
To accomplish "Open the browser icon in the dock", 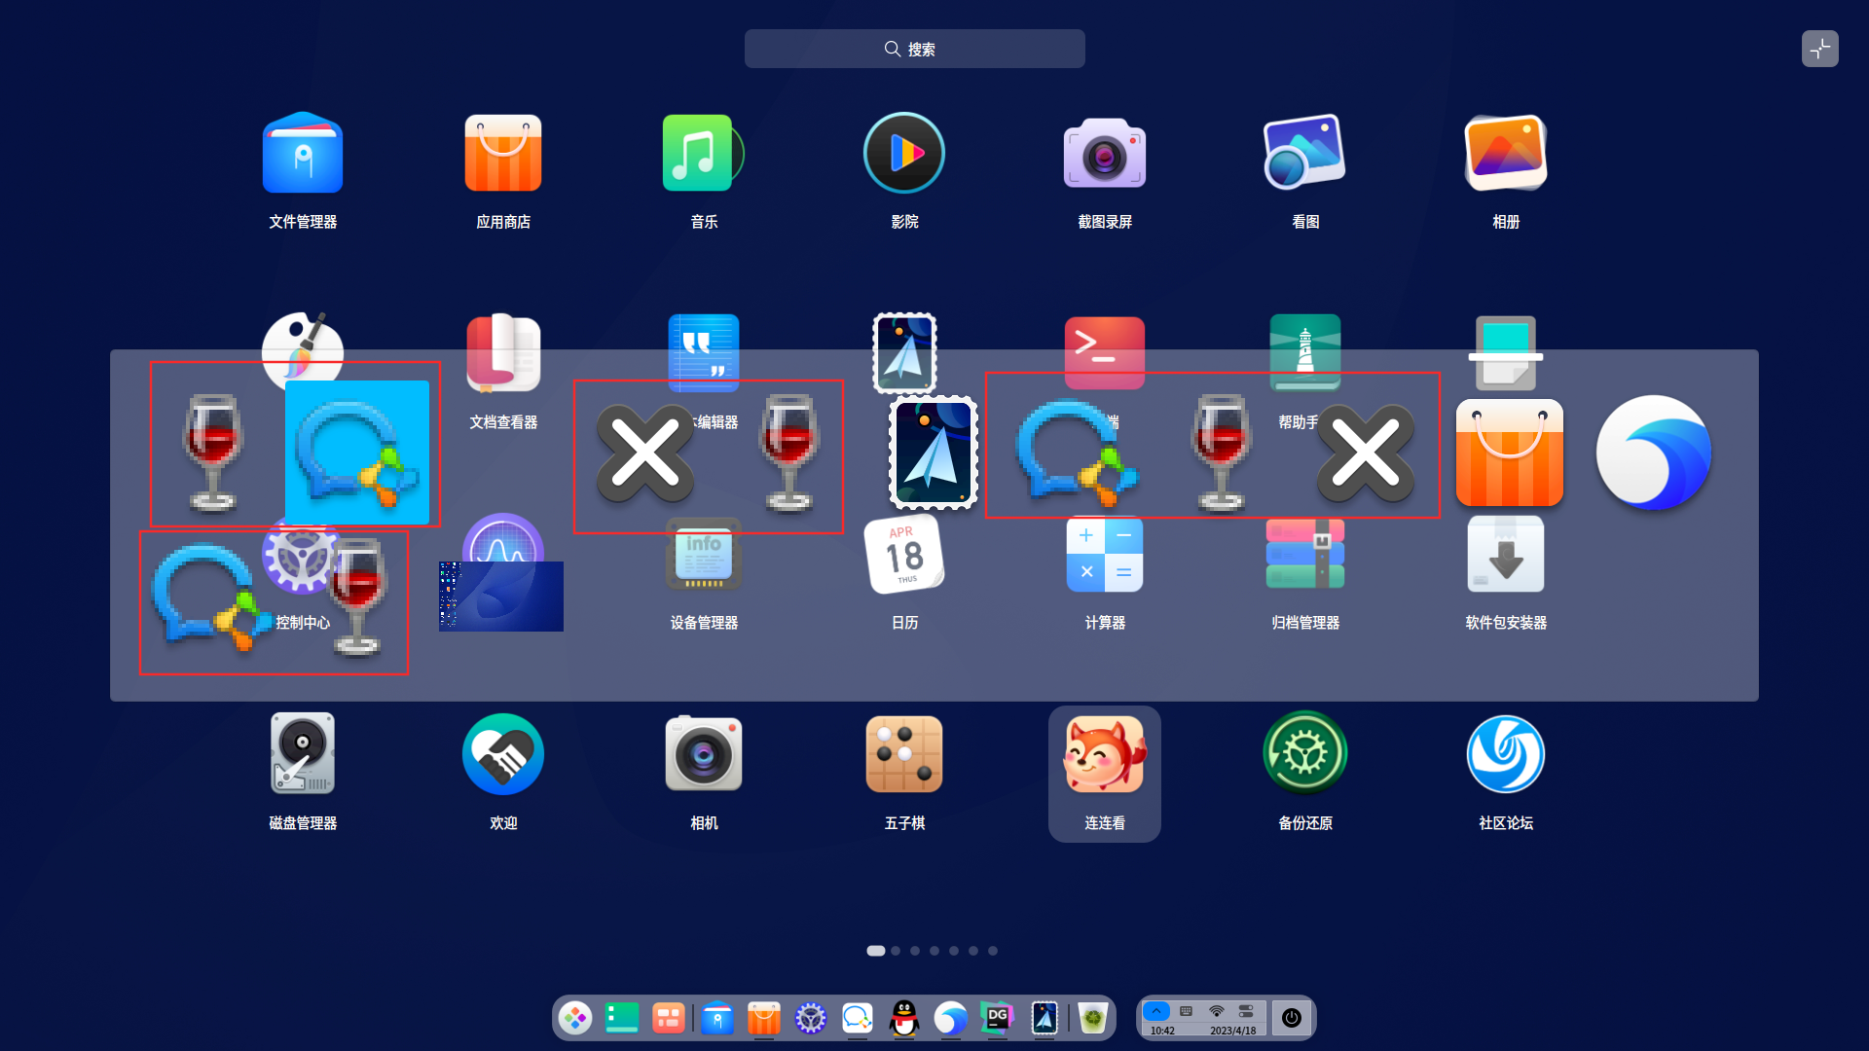I will click(x=951, y=1018).
